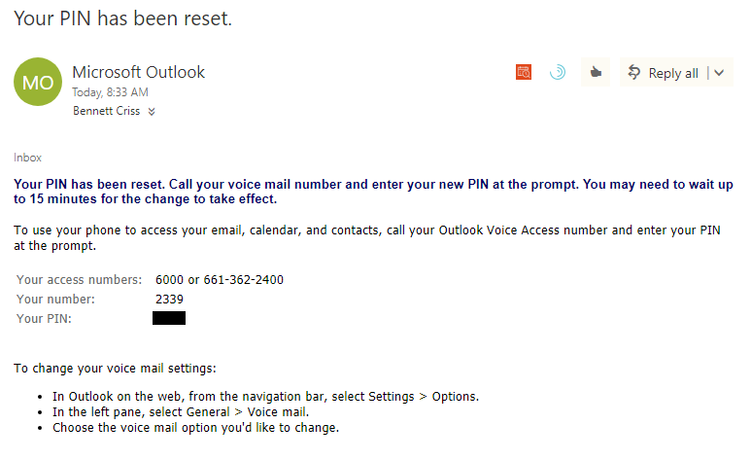751x460 pixels.
Task: Click the bold blue PIN reset paragraph
Action: pos(373,192)
